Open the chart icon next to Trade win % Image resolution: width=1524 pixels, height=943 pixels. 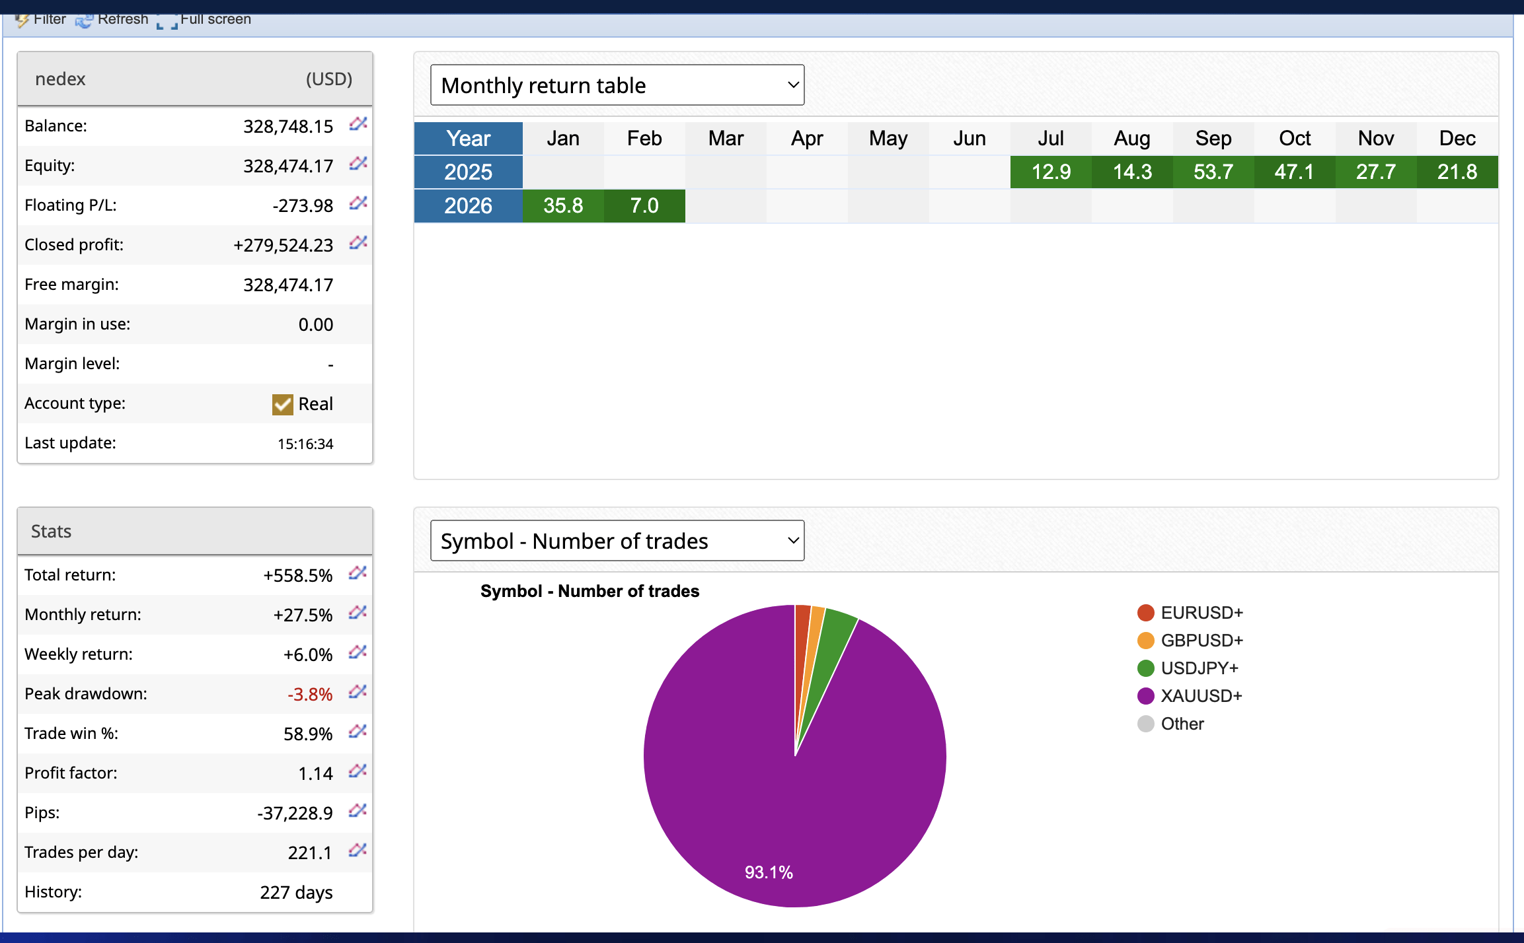[357, 732]
